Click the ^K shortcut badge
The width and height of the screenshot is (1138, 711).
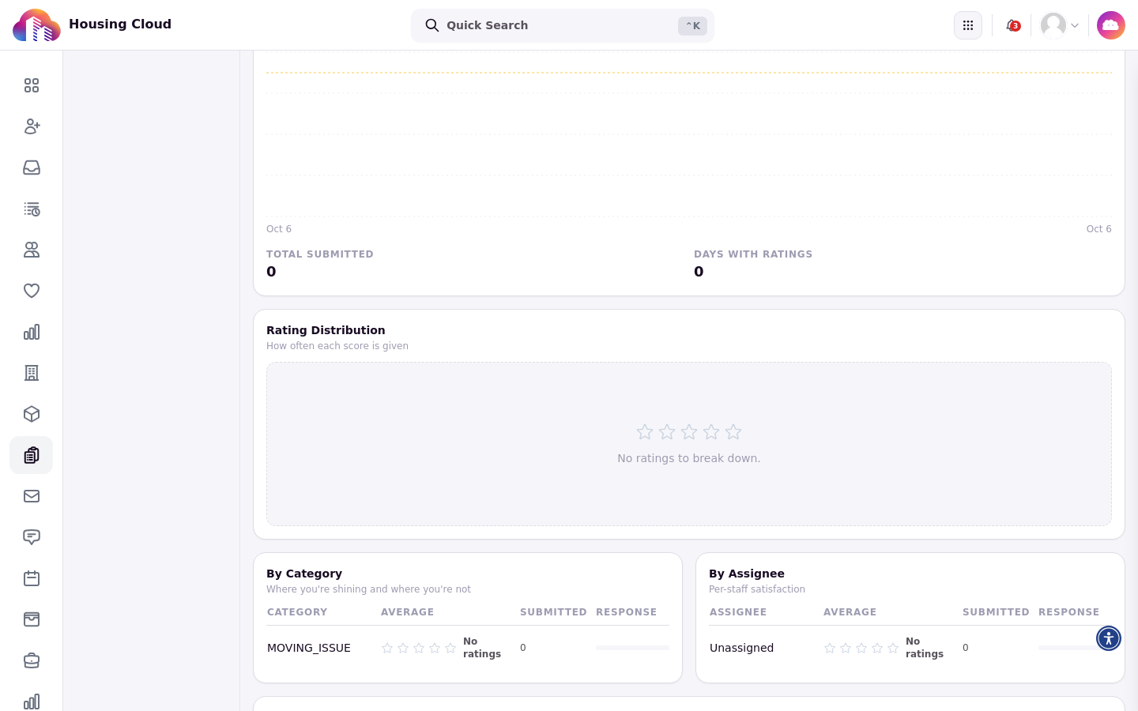pos(692,26)
